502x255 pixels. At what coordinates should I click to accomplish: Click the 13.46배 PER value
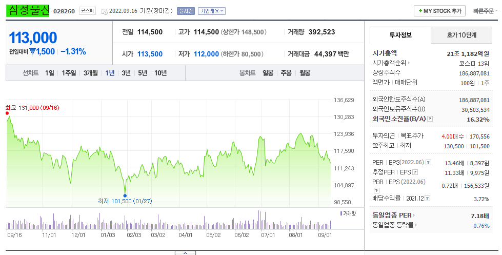point(454,163)
